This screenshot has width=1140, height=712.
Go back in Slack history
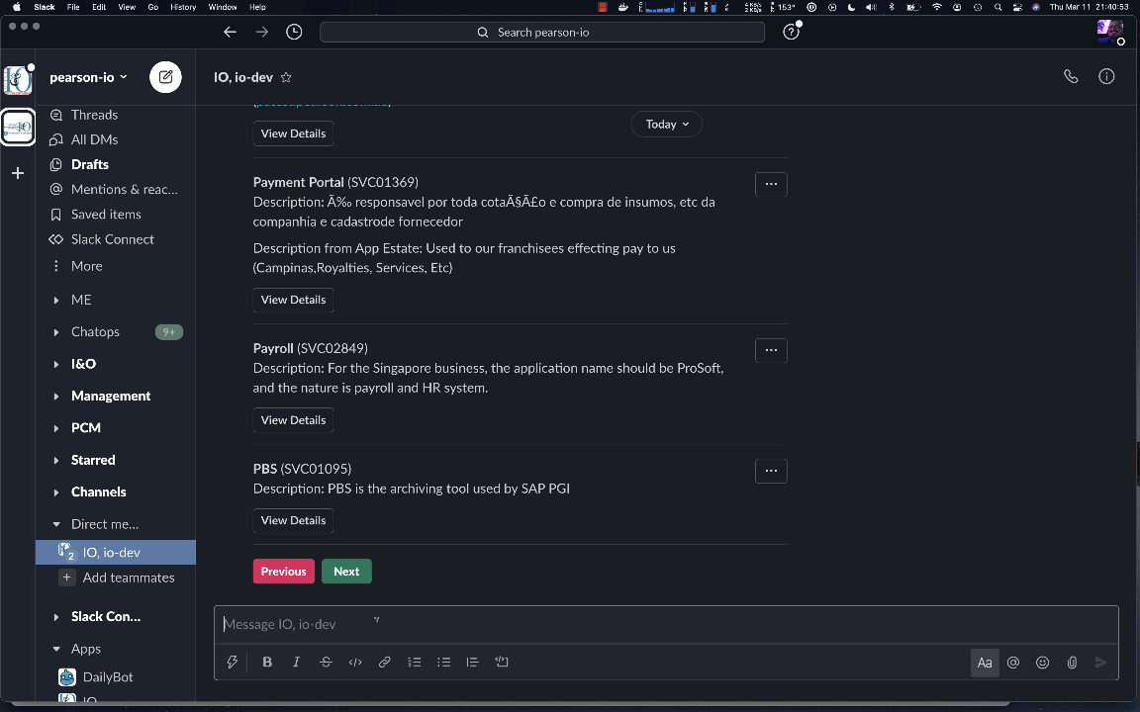pyautogui.click(x=230, y=32)
